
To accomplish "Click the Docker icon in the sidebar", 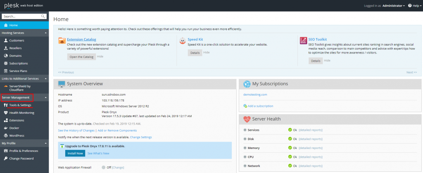I will 5,128.
